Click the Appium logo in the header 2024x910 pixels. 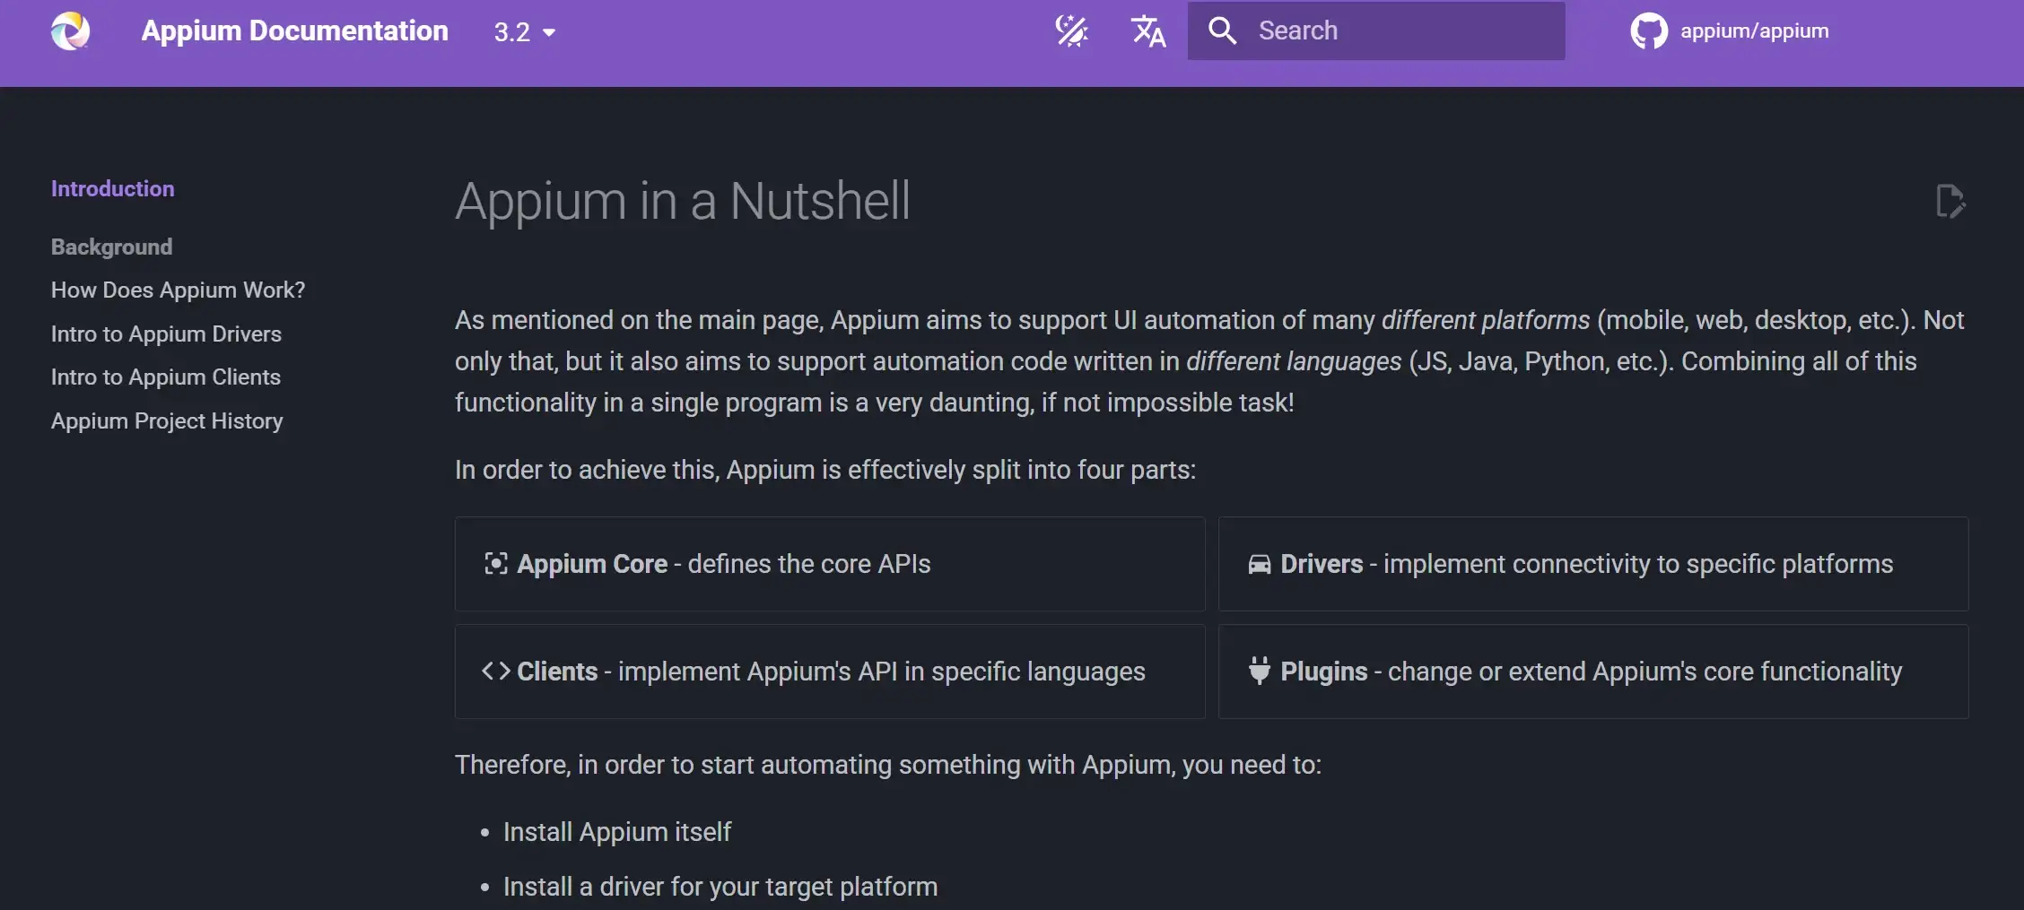click(x=70, y=30)
